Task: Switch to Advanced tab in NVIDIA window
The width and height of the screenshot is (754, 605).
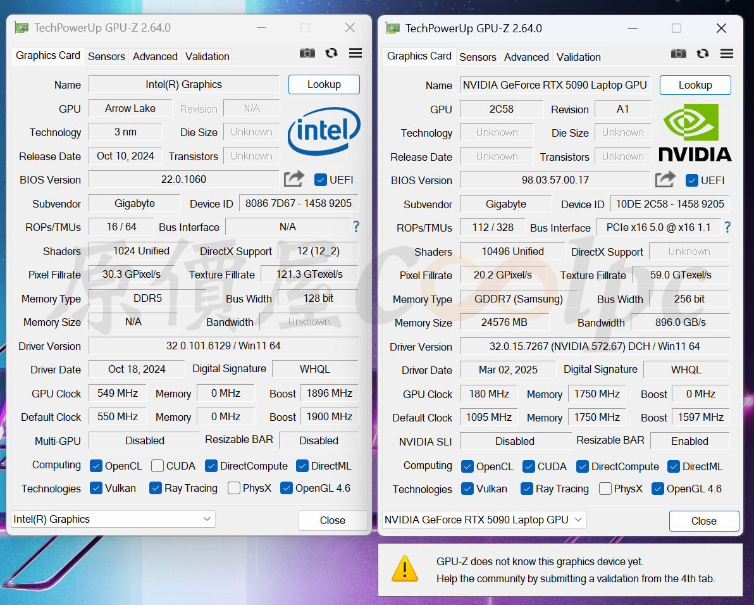Action: pyautogui.click(x=526, y=57)
